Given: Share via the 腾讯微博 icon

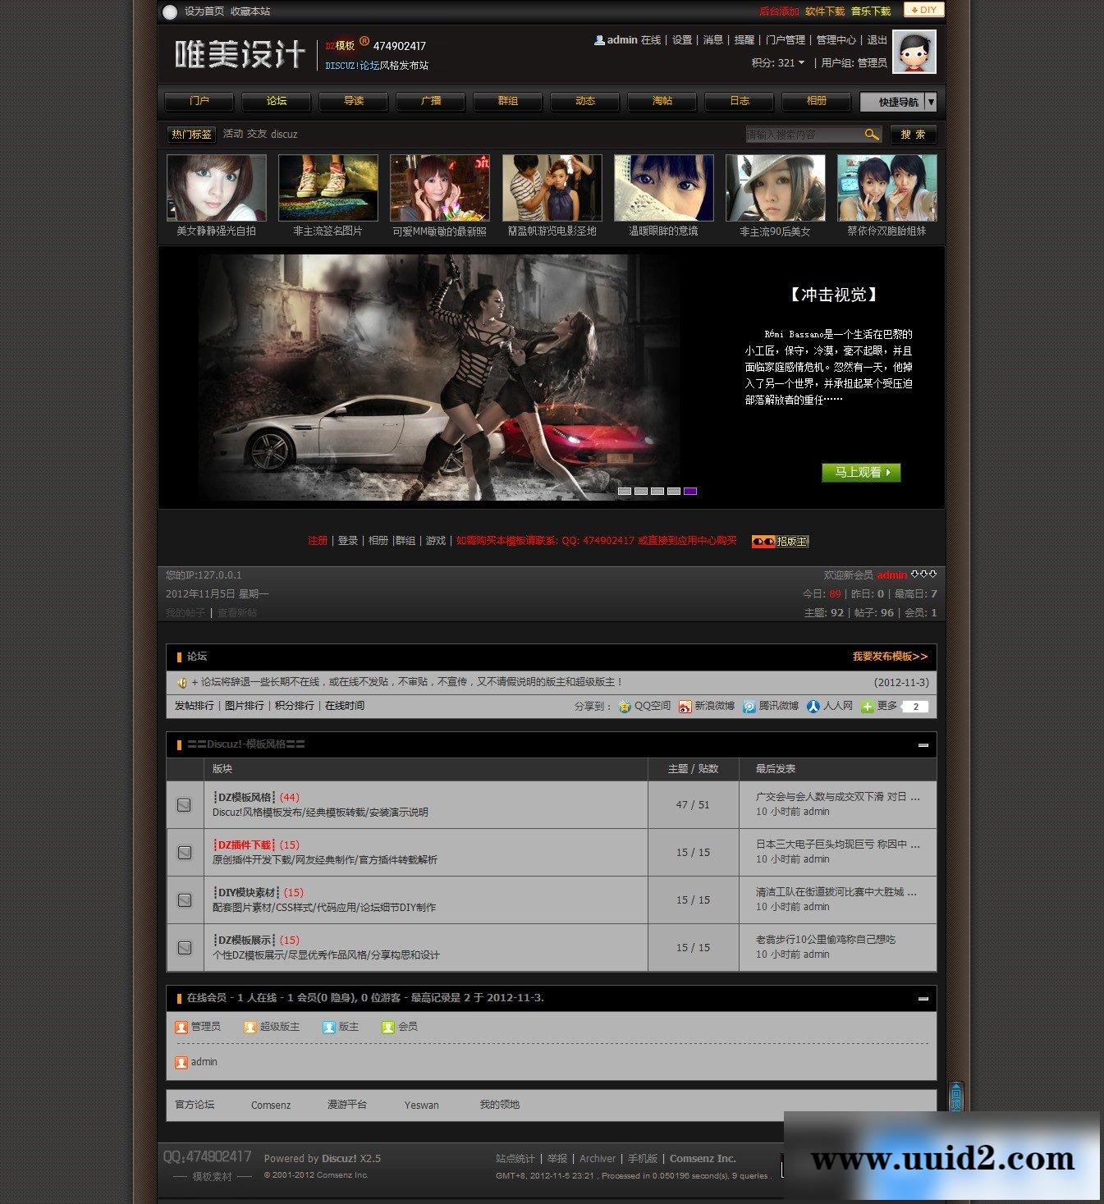Looking at the screenshot, I should [749, 707].
